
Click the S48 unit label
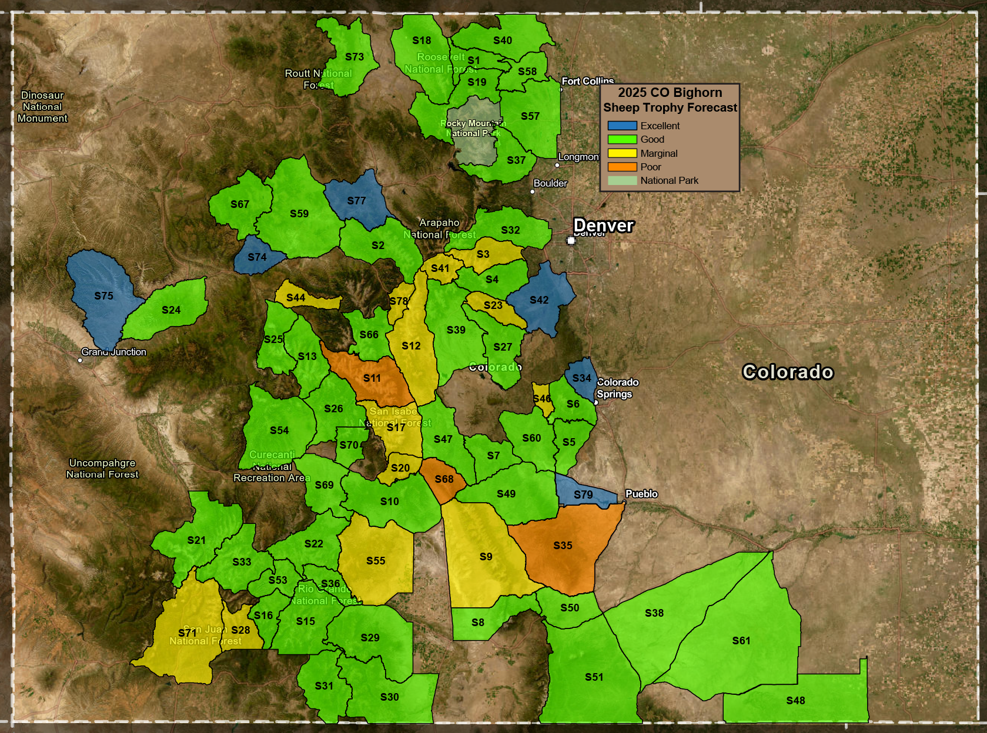click(795, 701)
